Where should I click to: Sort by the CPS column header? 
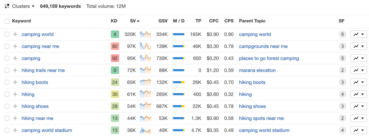(229, 21)
